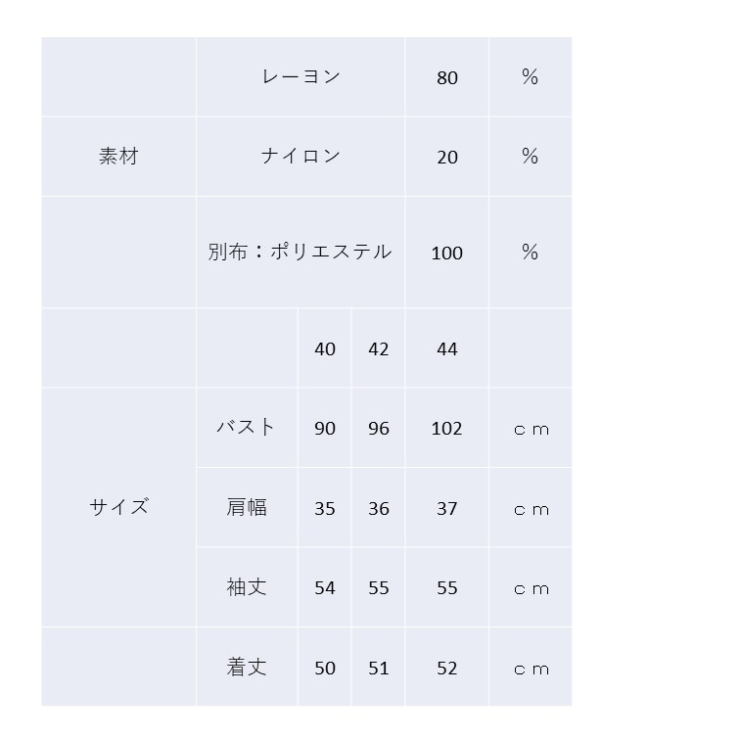The image size is (740, 740).
Task: Click the 素材 row header cell
Action: click(118, 157)
